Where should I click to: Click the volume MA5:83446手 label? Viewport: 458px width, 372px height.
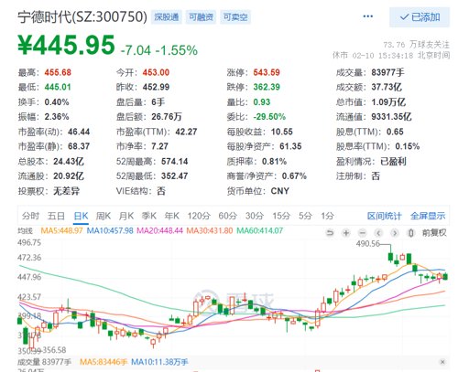pos(104,362)
